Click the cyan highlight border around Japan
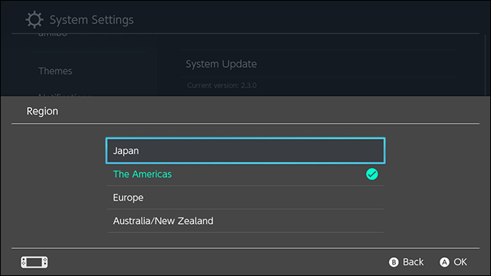The width and height of the screenshot is (491, 276). (x=246, y=139)
